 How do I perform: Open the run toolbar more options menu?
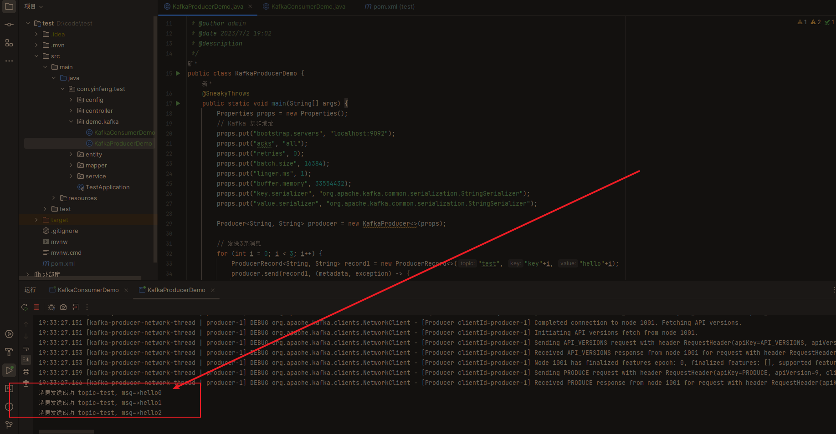click(87, 307)
